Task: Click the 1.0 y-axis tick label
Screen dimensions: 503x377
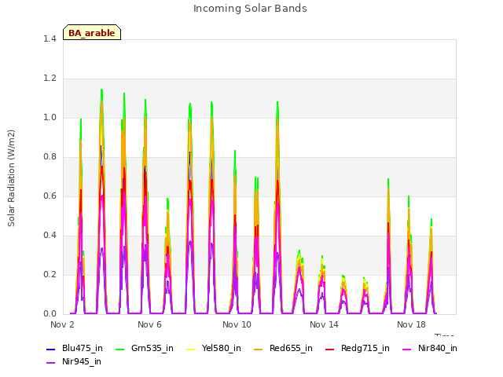Action: pos(50,118)
